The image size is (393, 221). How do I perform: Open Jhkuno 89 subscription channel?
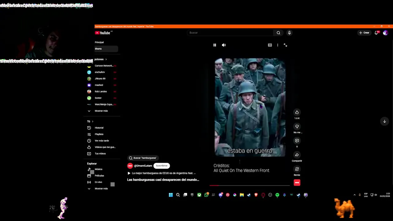click(100, 79)
